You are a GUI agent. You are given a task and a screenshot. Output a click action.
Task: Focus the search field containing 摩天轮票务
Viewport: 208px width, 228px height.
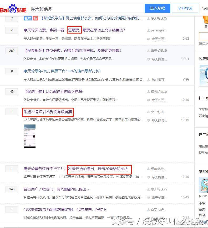[87, 9]
